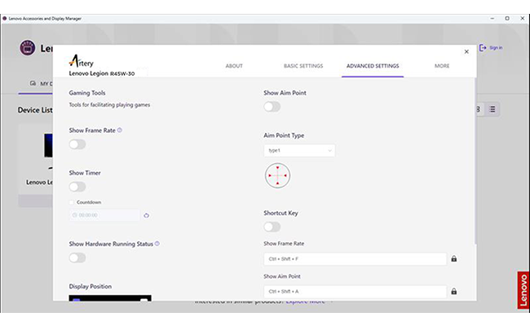Switch to list view icon in main window
530x326 pixels.
(x=492, y=109)
